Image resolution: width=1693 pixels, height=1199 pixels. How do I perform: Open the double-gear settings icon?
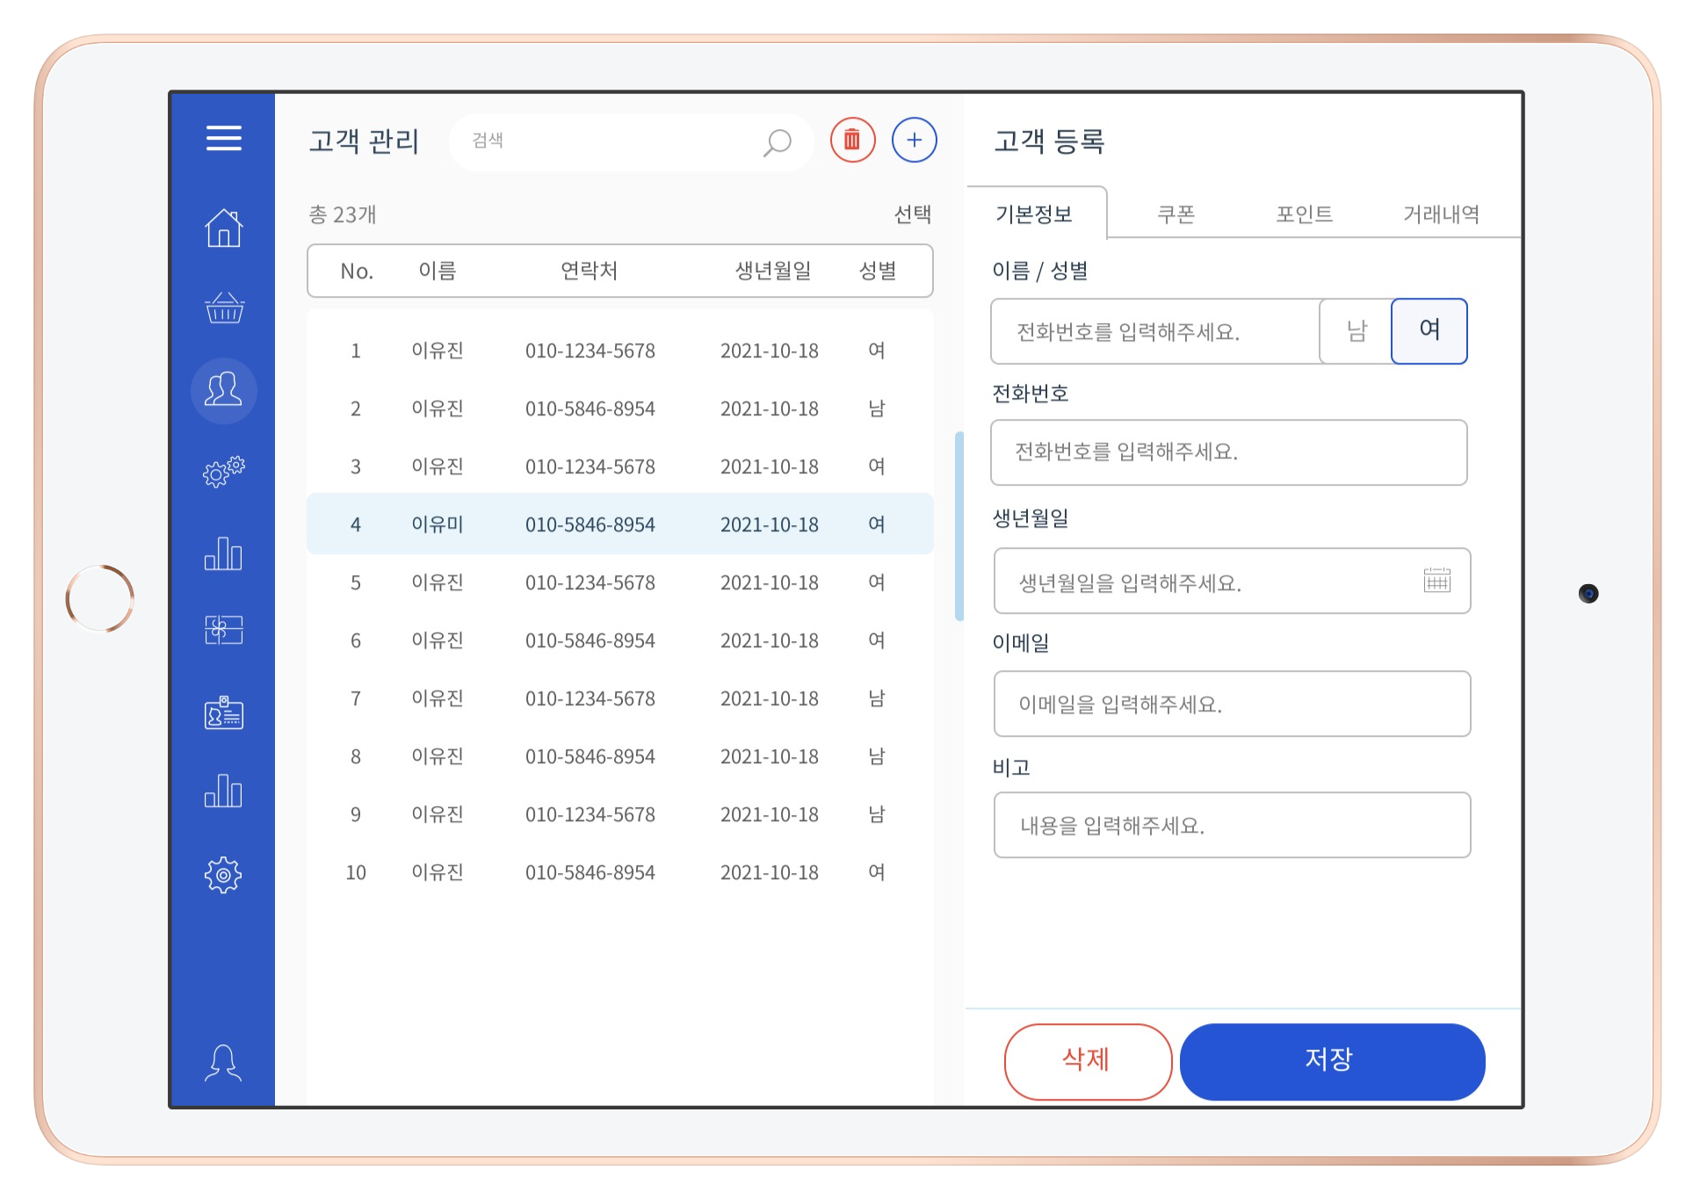223,471
